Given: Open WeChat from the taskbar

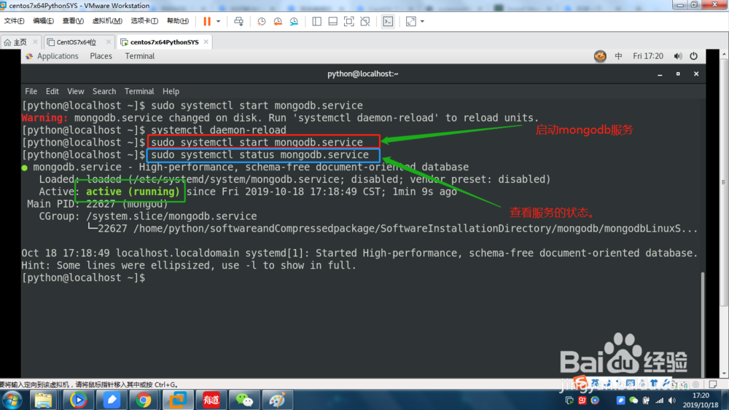Looking at the screenshot, I should [x=244, y=401].
